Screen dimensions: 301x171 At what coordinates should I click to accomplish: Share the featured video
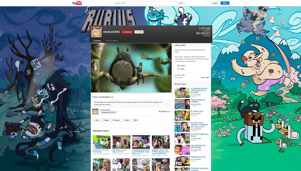[x=126, y=120]
